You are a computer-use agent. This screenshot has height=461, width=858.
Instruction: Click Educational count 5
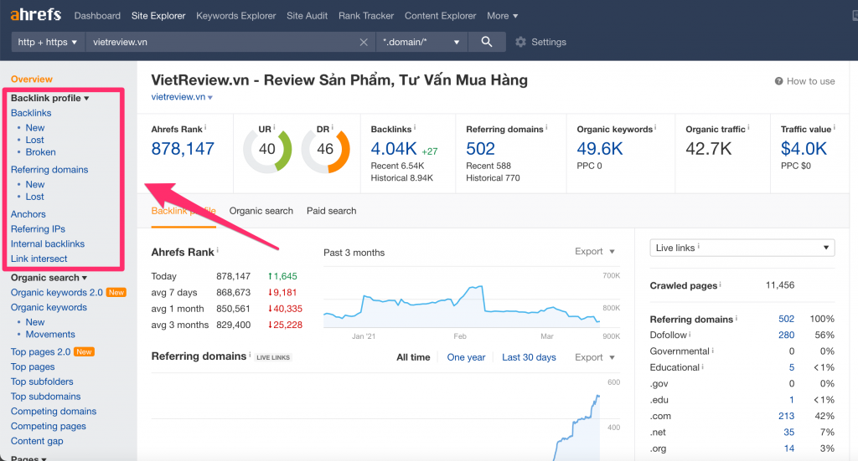791,367
